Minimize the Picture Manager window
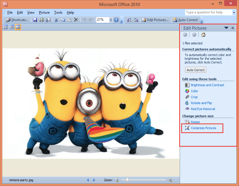The width and height of the screenshot is (239, 186). point(213,3)
